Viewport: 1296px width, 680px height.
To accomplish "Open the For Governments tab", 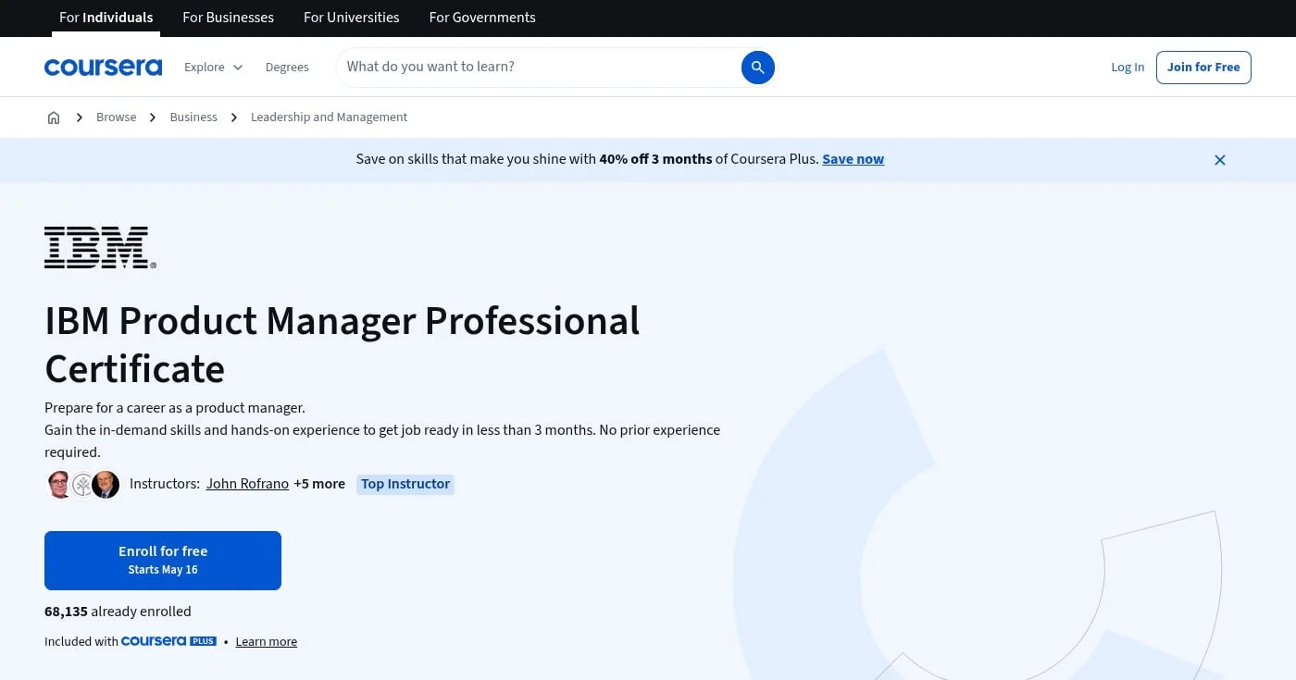I will 482,18.
